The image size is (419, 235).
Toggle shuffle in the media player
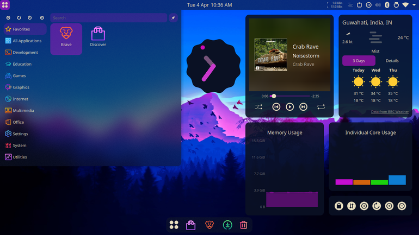click(258, 107)
